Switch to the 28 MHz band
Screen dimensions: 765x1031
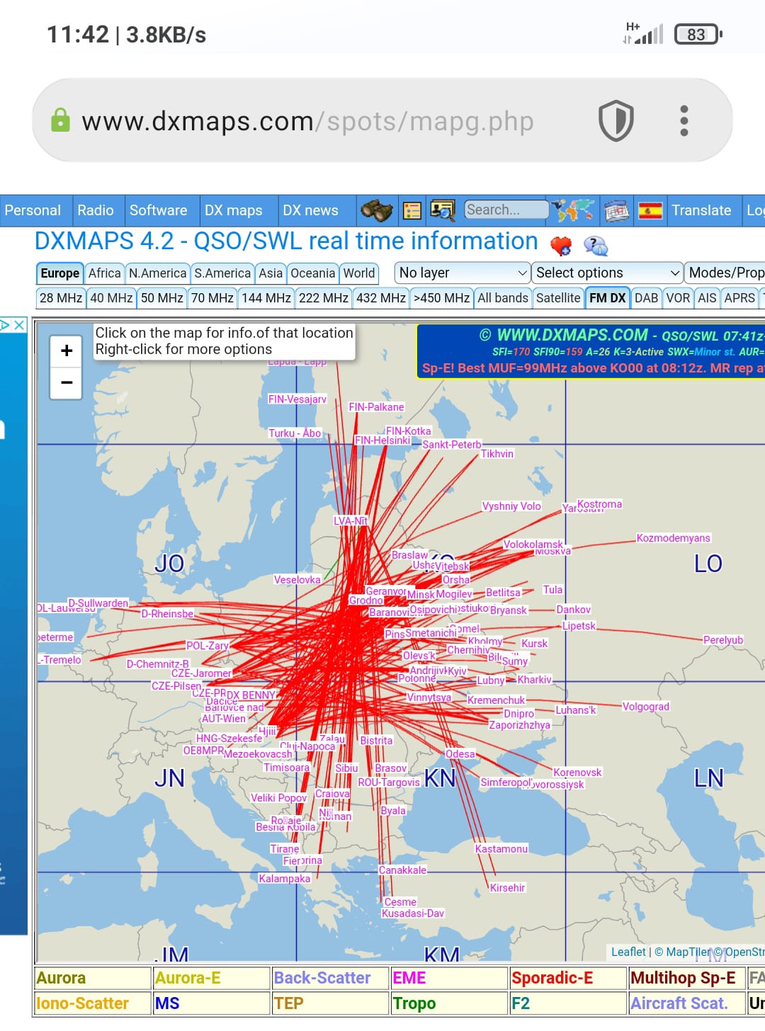point(61,298)
